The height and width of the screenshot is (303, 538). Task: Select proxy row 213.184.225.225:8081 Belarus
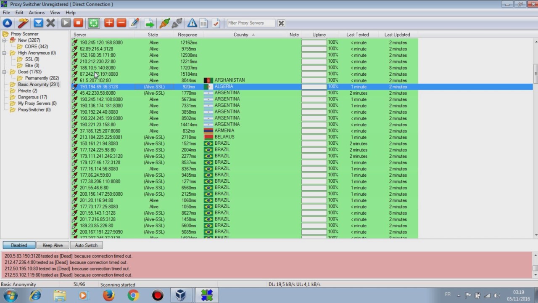tap(245, 137)
